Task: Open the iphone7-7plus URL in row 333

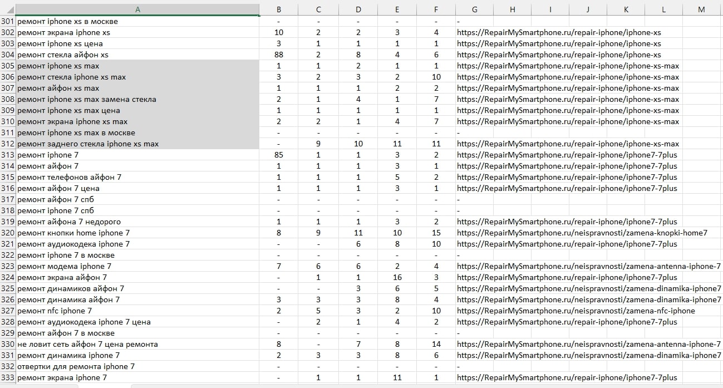Action: point(567,377)
